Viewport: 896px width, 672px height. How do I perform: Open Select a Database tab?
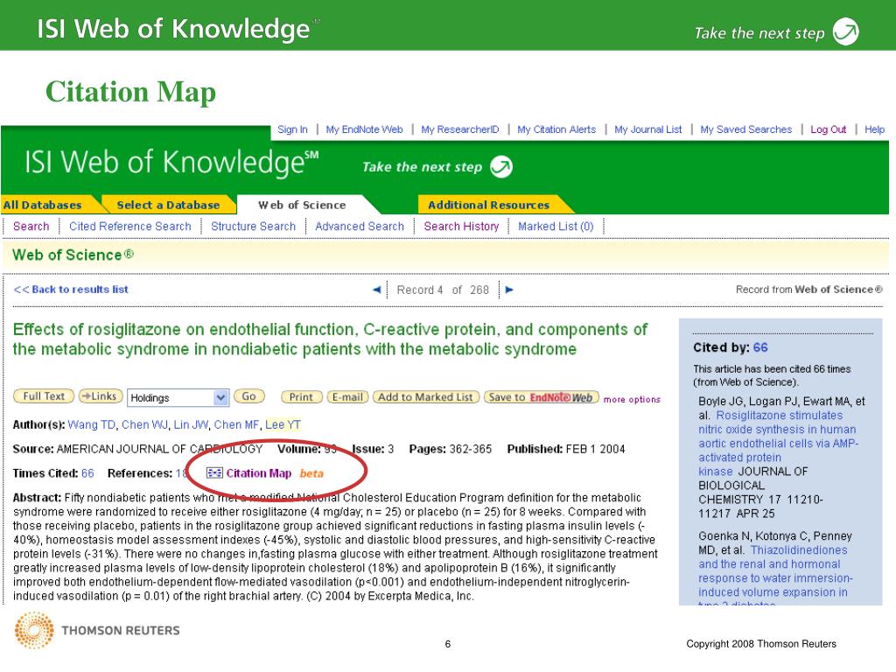point(168,205)
